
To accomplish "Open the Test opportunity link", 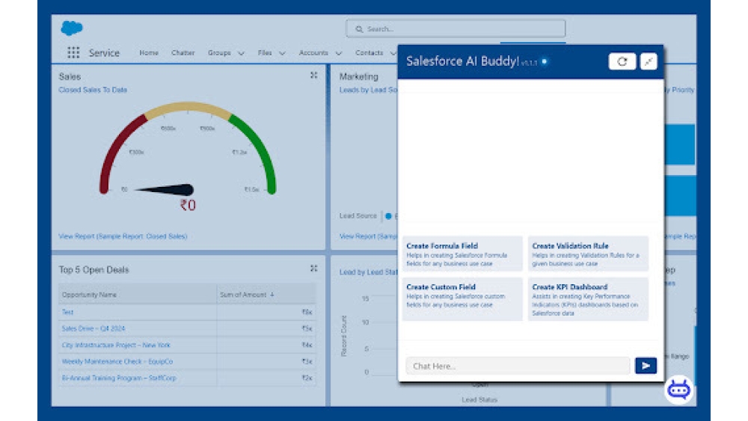I will pyautogui.click(x=68, y=312).
